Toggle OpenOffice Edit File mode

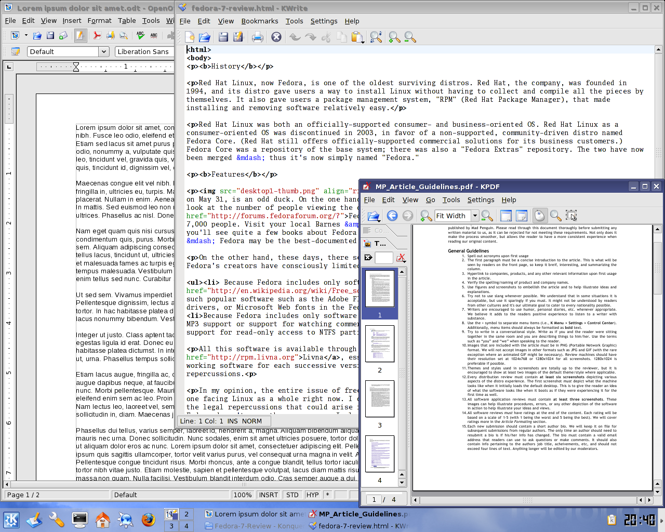click(x=80, y=35)
